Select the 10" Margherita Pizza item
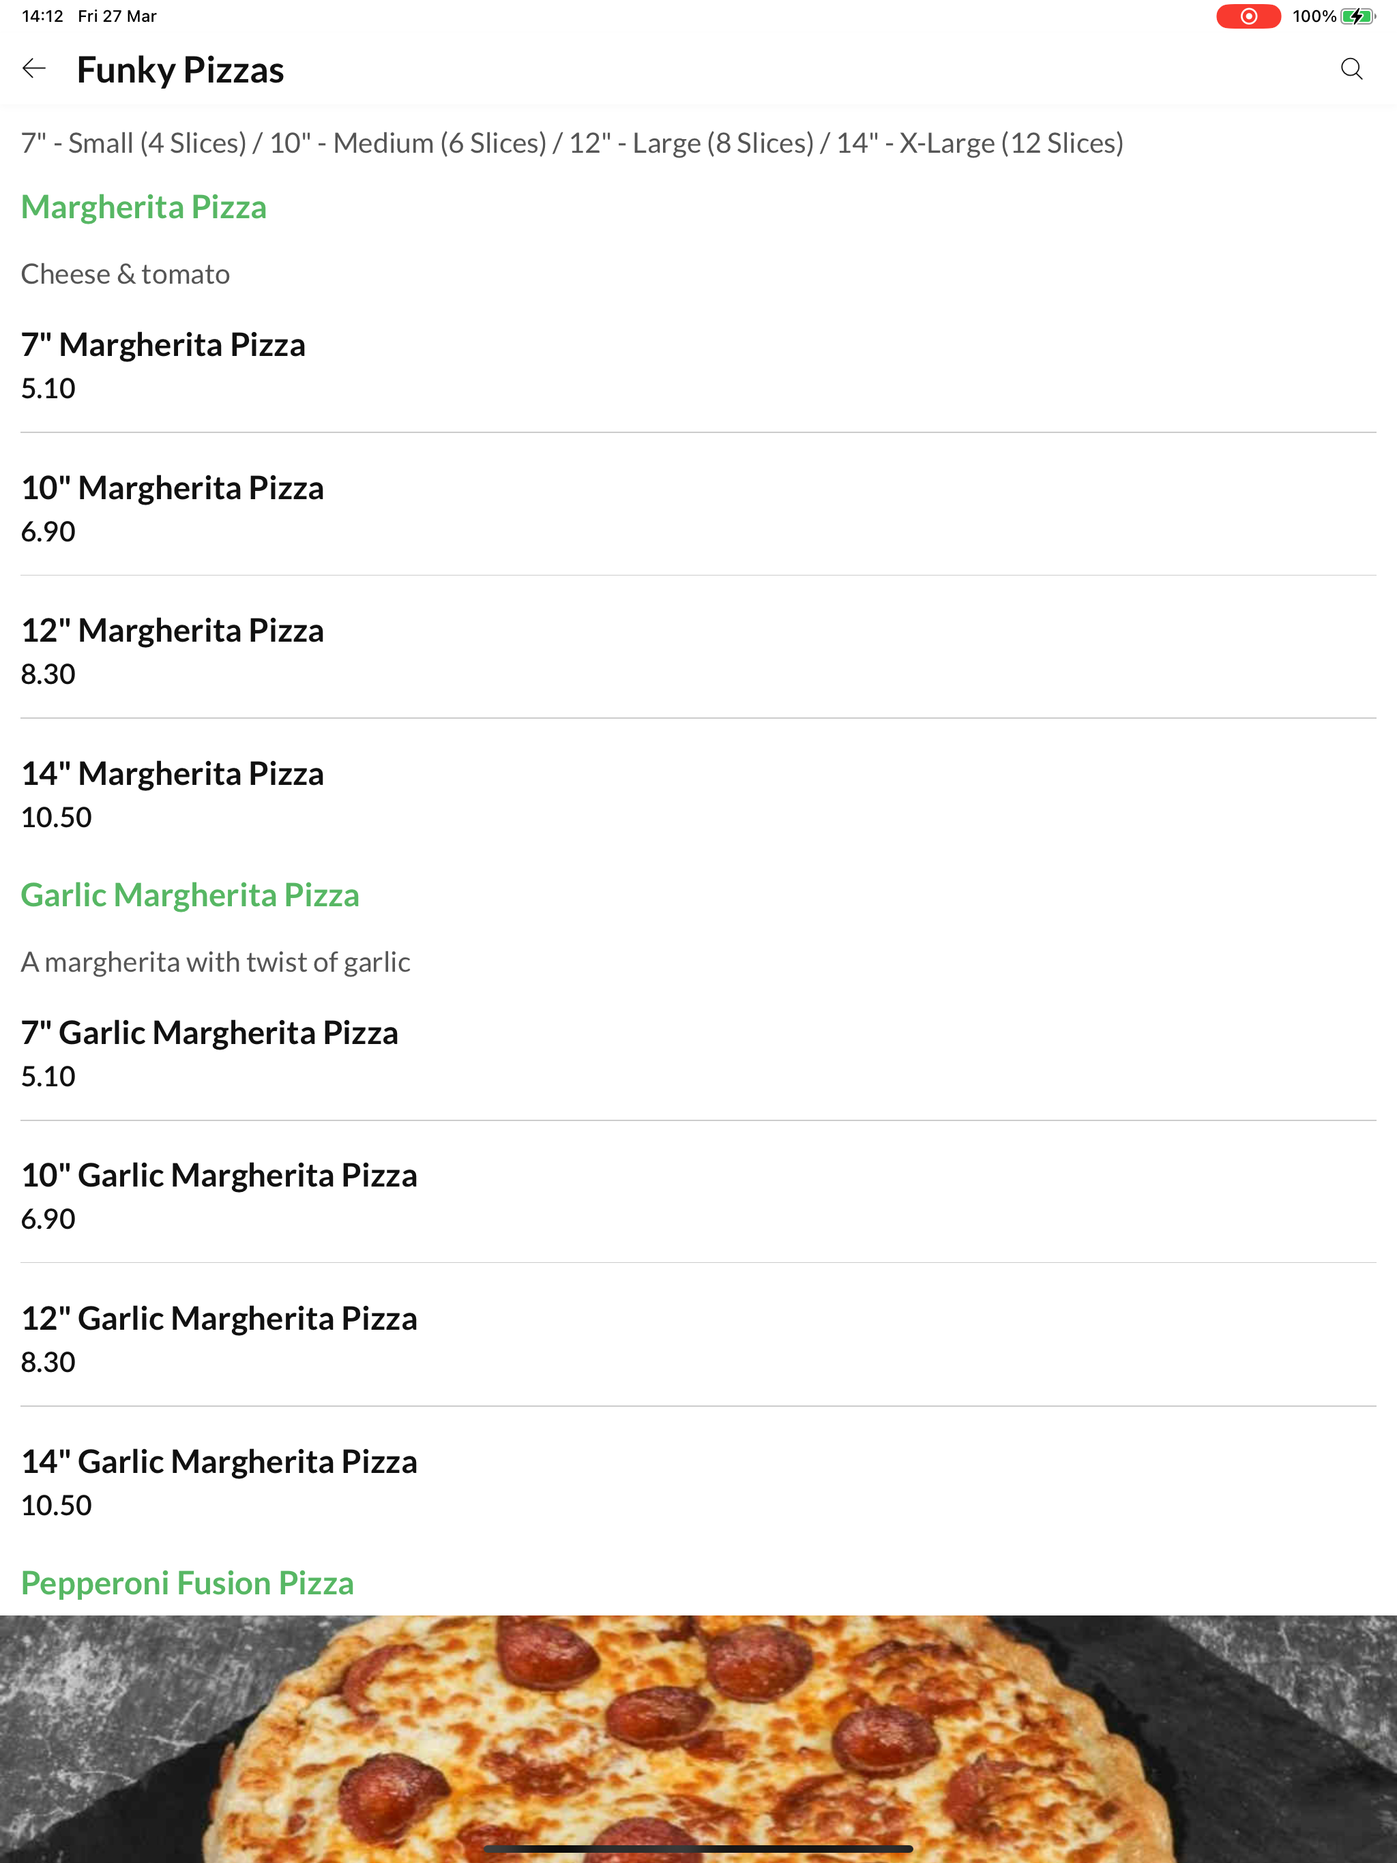 coord(698,508)
